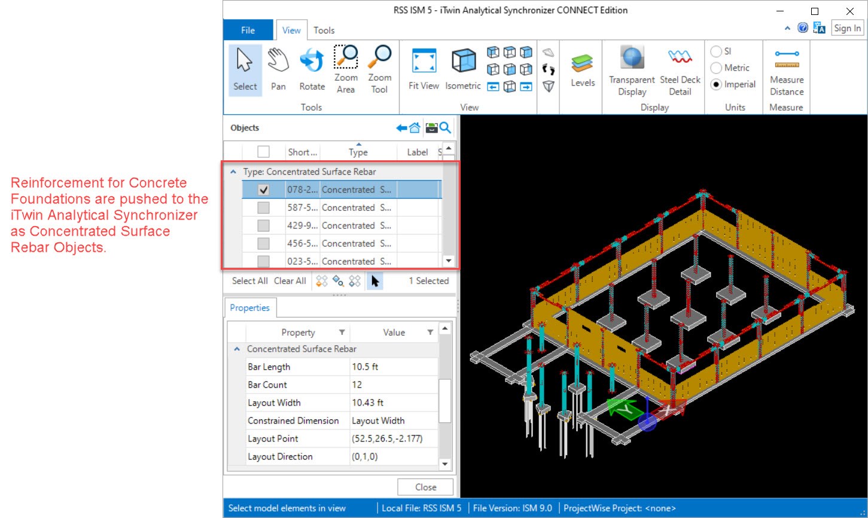Select the SI units radio button
Image resolution: width=868 pixels, height=518 pixels.
[715, 51]
